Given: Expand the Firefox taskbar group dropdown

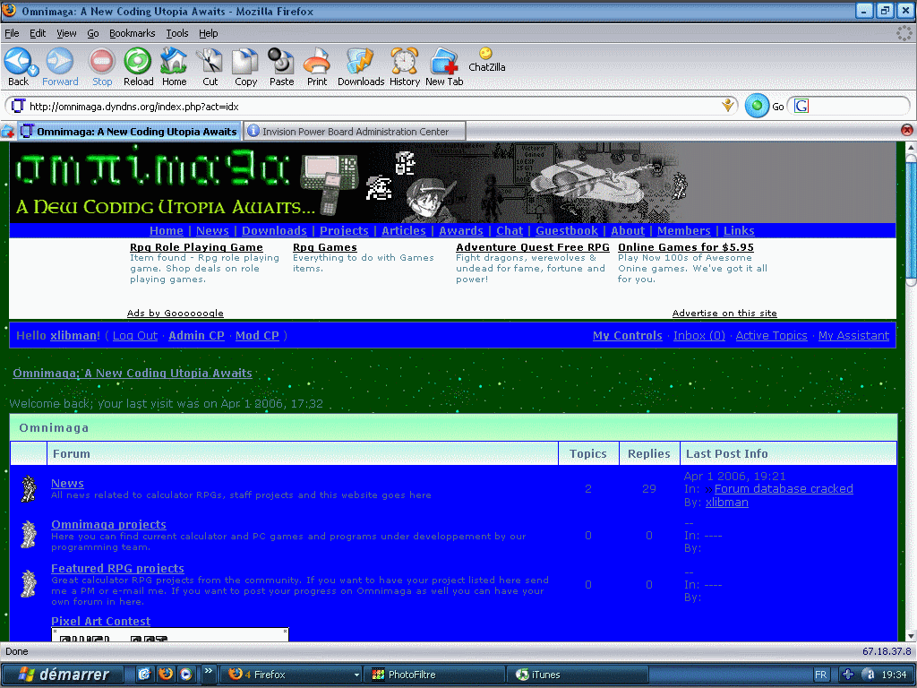Looking at the screenshot, I should (356, 675).
